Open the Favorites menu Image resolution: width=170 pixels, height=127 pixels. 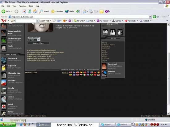tap(23, 6)
